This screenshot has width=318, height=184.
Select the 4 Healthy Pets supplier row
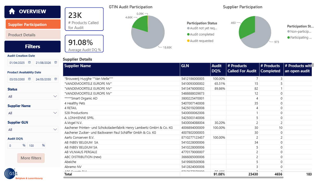[x=187, y=103]
